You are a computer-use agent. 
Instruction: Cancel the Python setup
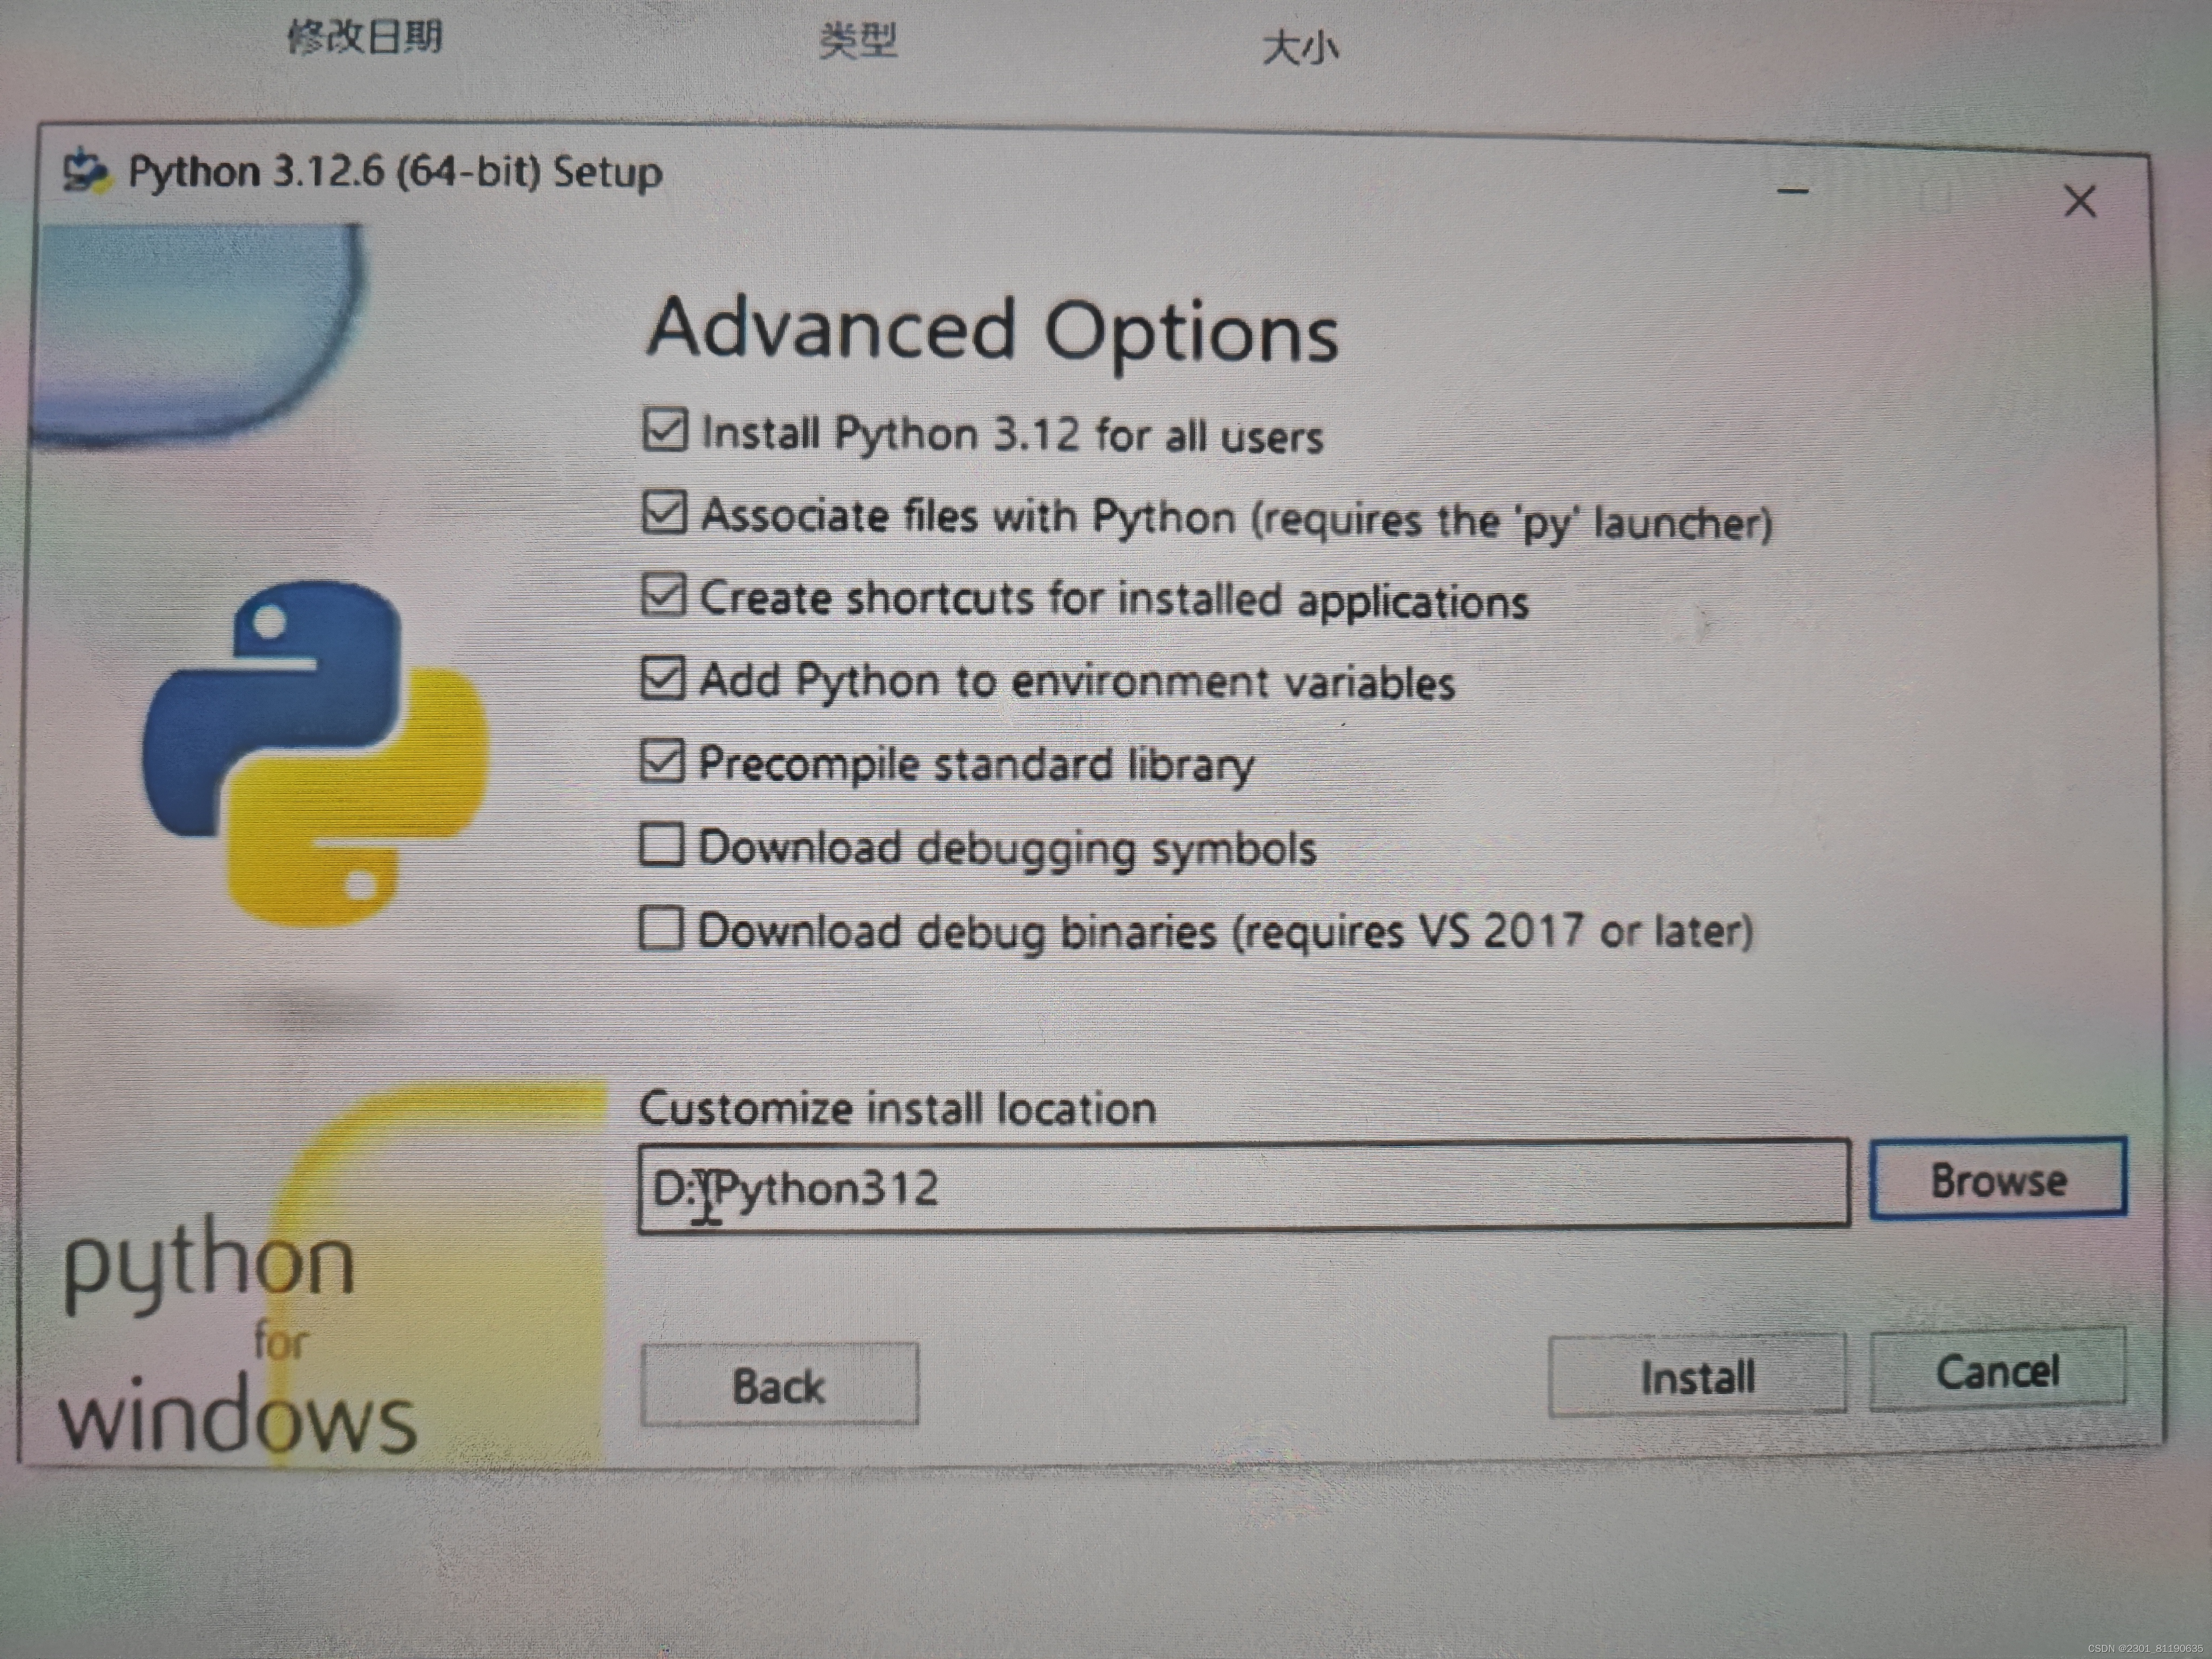[x=1997, y=1369]
